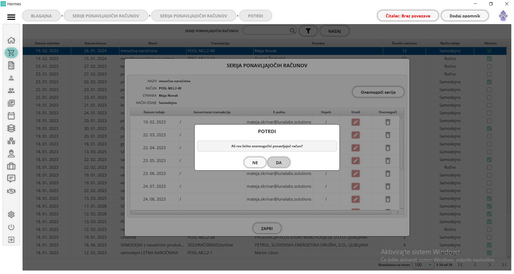The image size is (514, 274).
Task: Toggle Aktiven checkbox in 17. 01. 2028 row
Action: (x=489, y=206)
